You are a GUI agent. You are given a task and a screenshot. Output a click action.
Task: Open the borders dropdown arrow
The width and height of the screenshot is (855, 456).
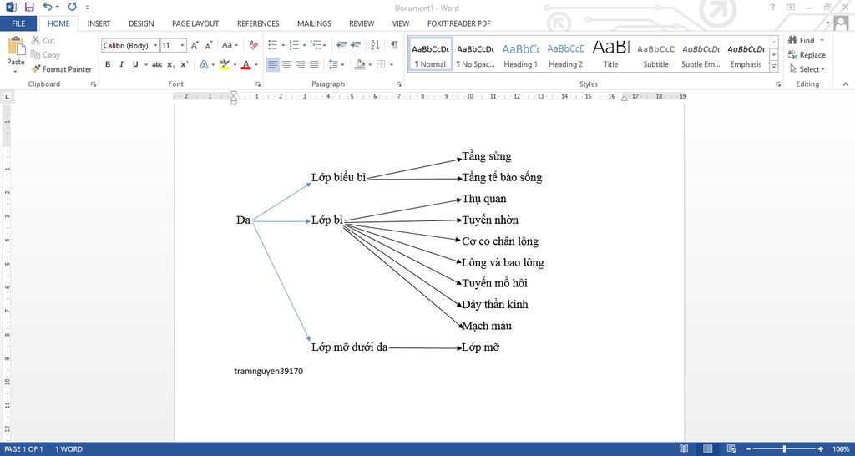click(391, 64)
